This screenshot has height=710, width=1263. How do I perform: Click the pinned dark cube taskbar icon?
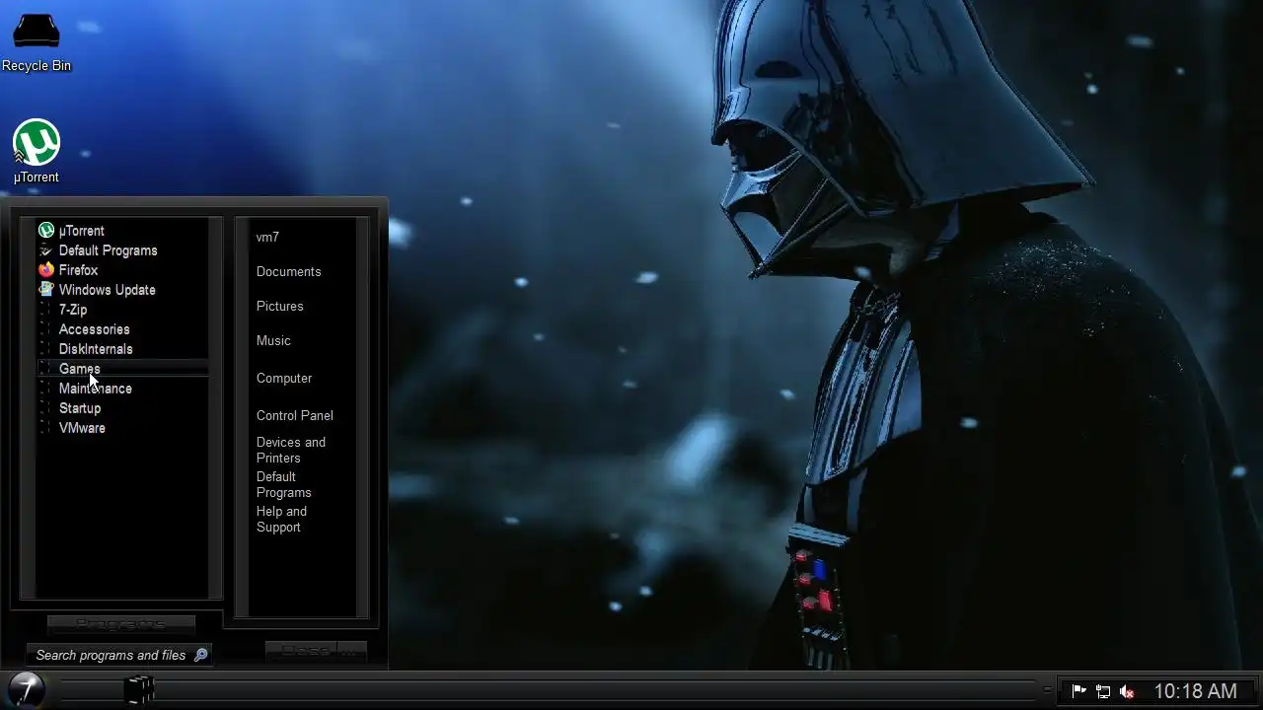coord(140,689)
